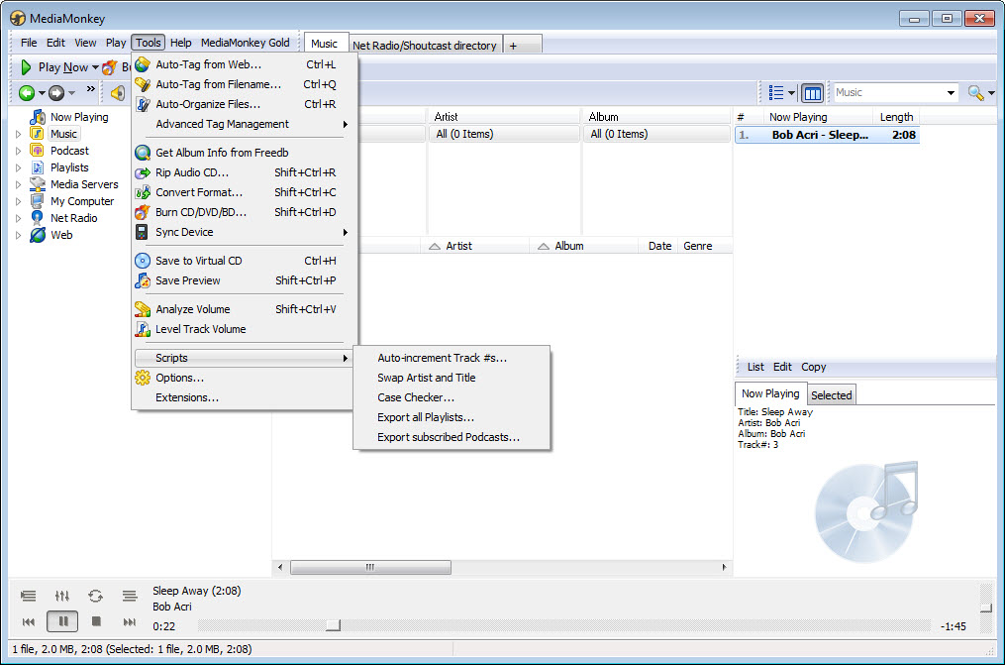Click the Podcast tree icon

coord(38,151)
